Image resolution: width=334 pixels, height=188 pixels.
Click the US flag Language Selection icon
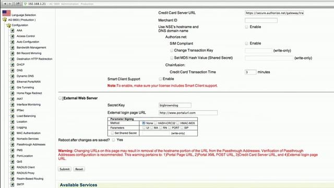pyautogui.click(x=6, y=13)
